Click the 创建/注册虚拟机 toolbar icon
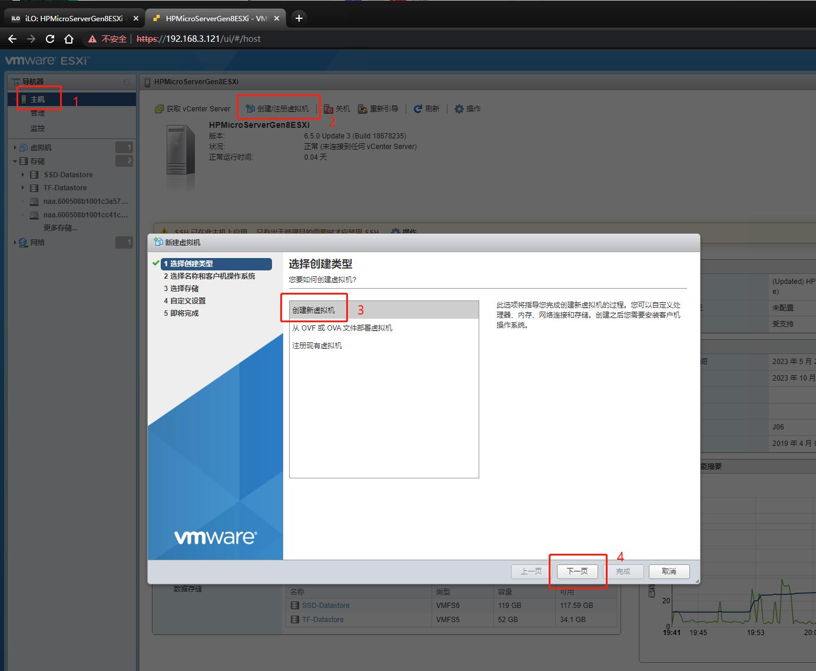 pyautogui.click(x=250, y=109)
